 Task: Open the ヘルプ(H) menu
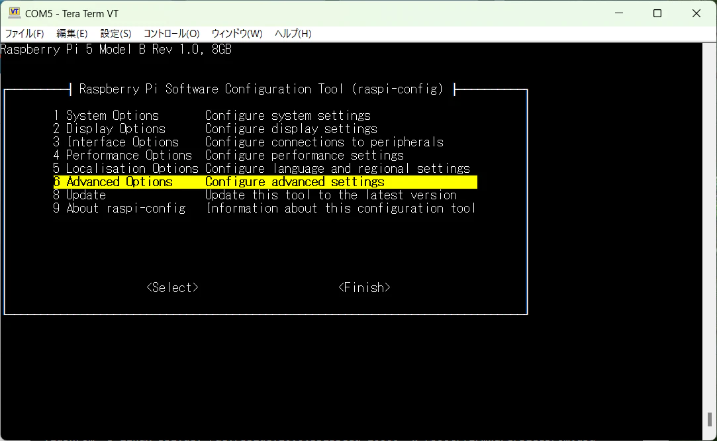pyautogui.click(x=293, y=33)
